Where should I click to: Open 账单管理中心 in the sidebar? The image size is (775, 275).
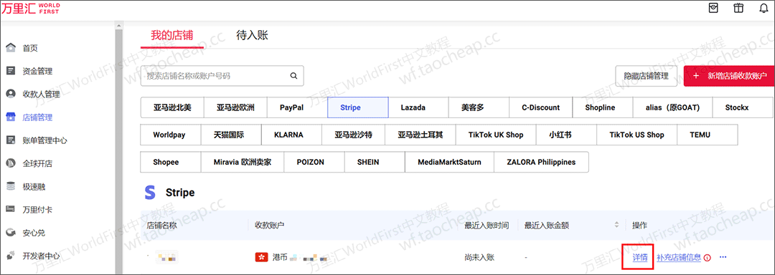pos(44,140)
